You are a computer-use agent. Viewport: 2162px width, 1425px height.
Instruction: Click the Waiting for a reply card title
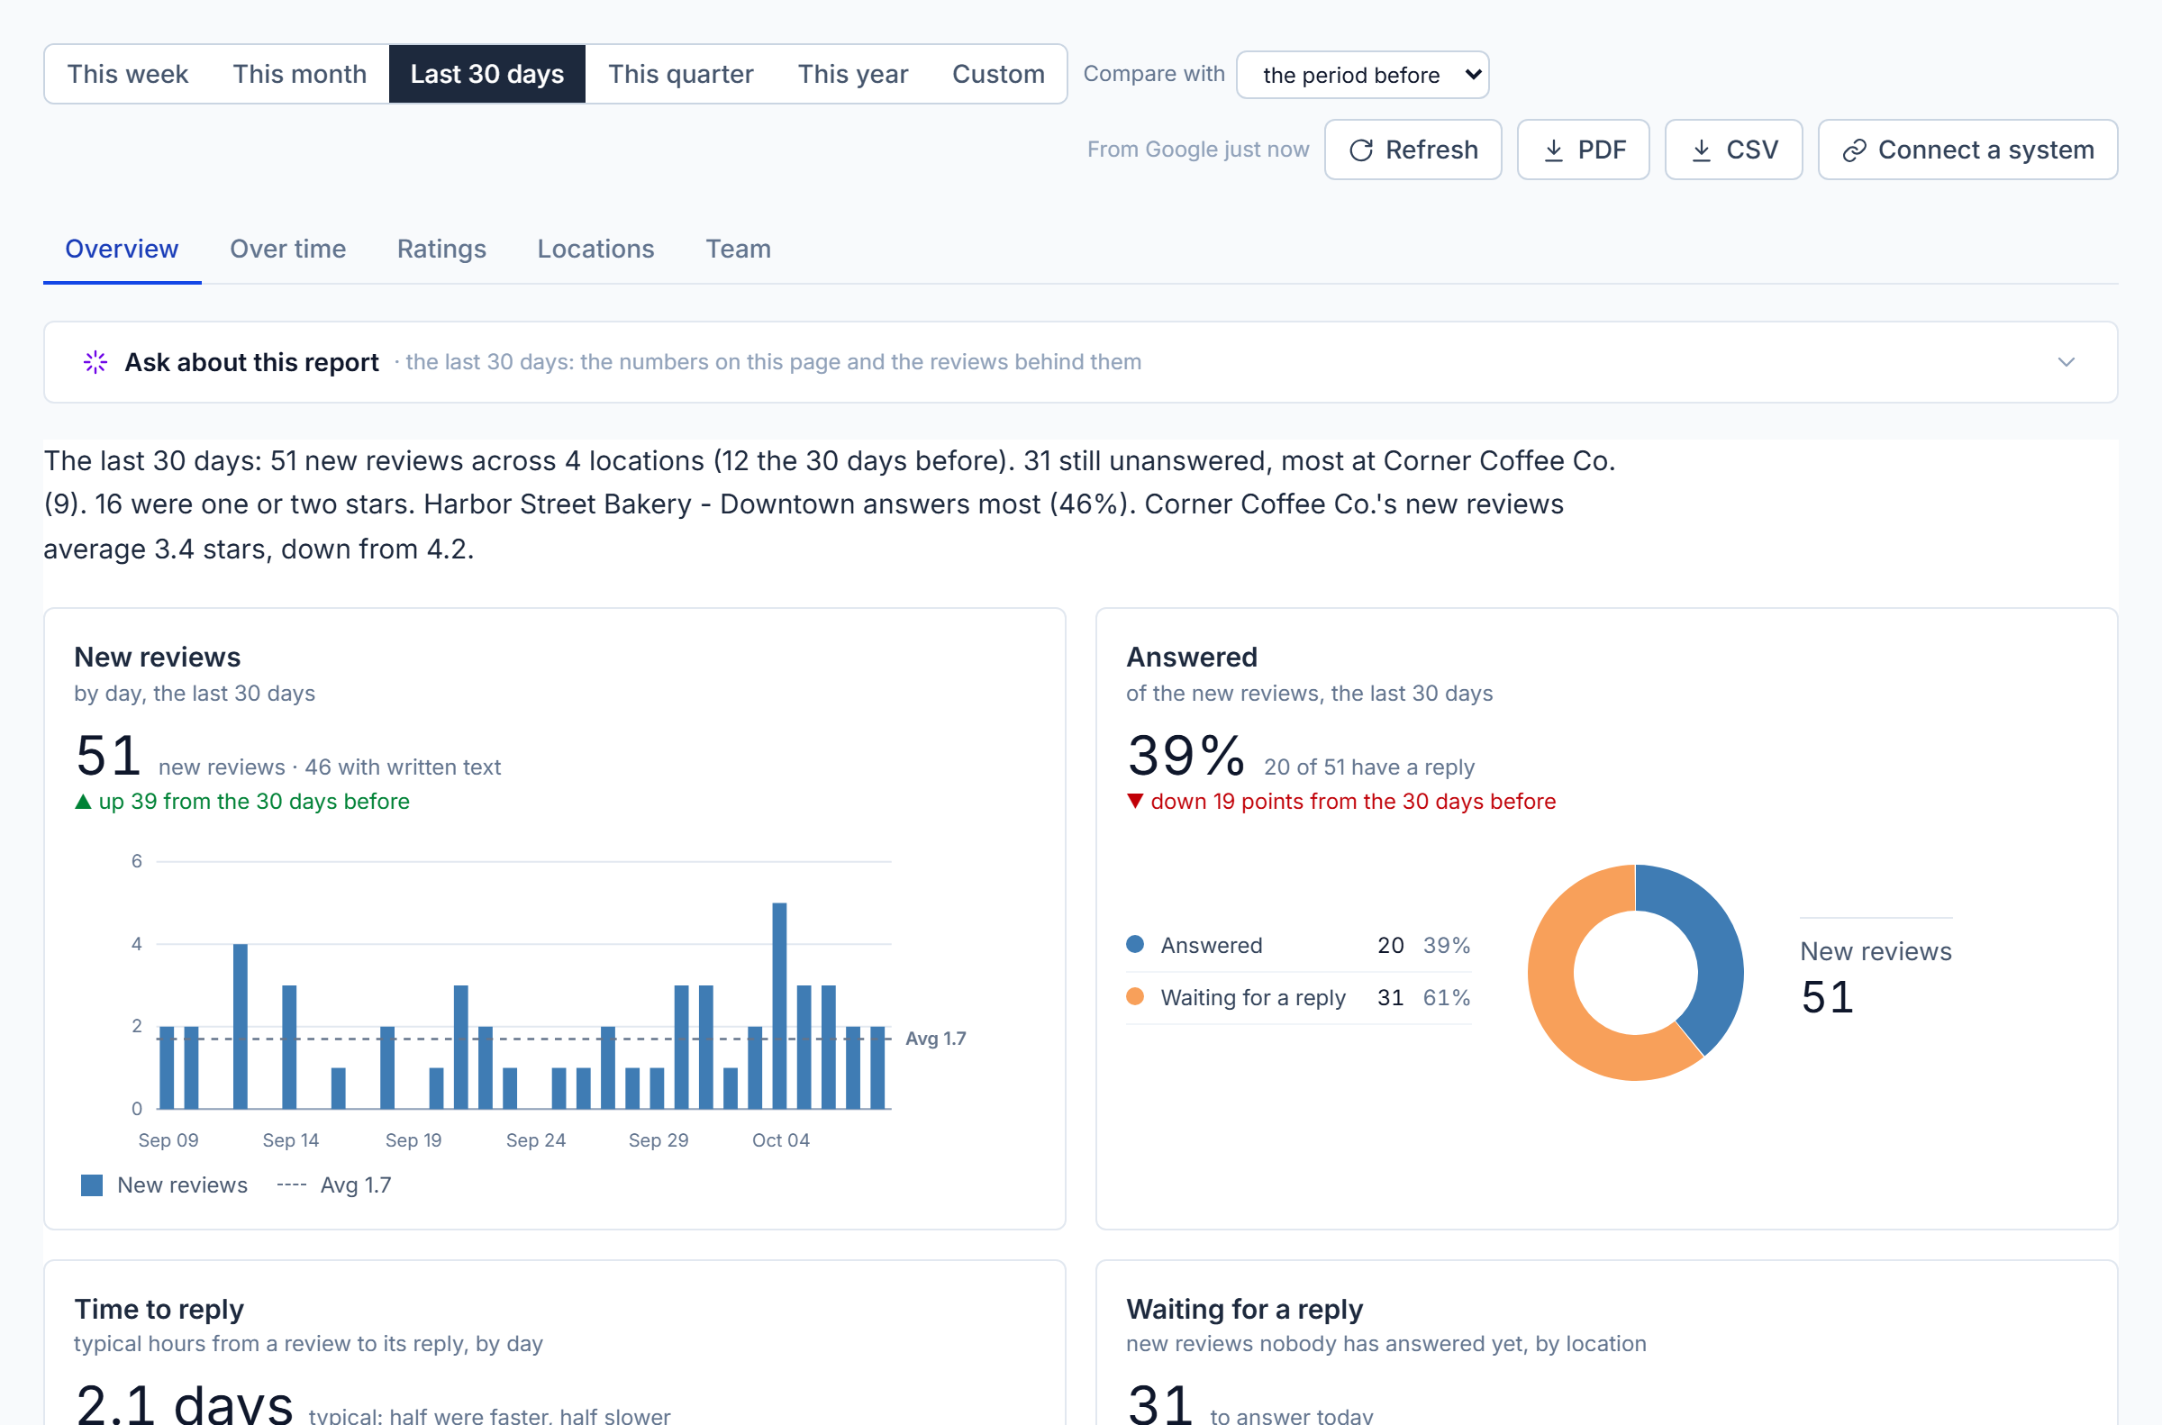(1244, 1309)
